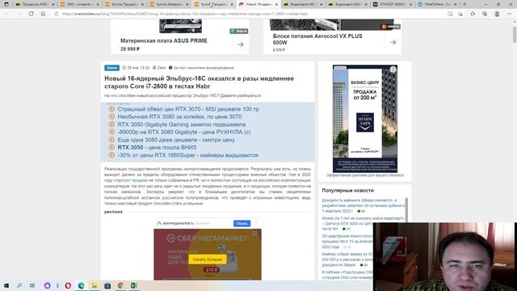Open new browser tab with plus
Viewport: 517px width, 291px height.
464,4
